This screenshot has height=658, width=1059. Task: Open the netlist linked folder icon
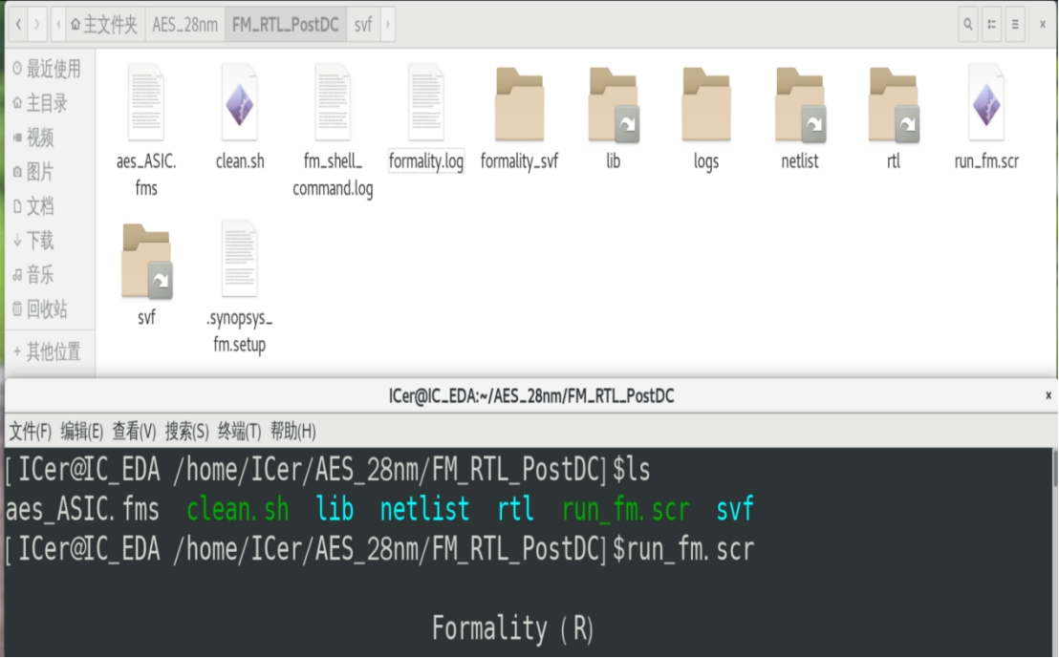click(800, 104)
